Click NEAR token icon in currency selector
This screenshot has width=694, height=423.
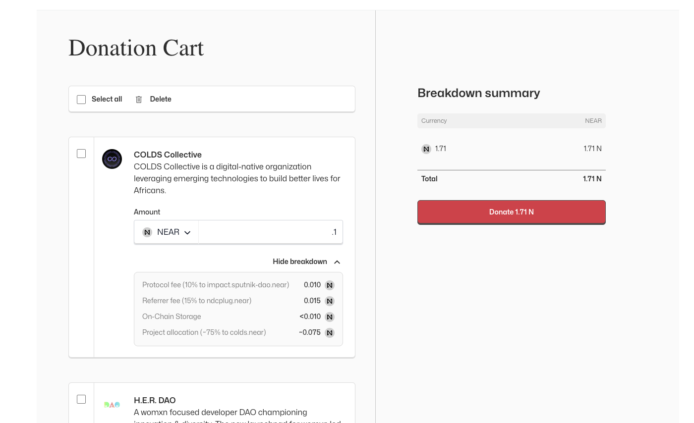pos(147,232)
